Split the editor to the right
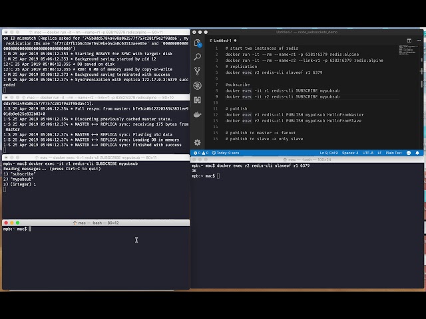Viewport: 426px width, 319px height. (x=409, y=41)
